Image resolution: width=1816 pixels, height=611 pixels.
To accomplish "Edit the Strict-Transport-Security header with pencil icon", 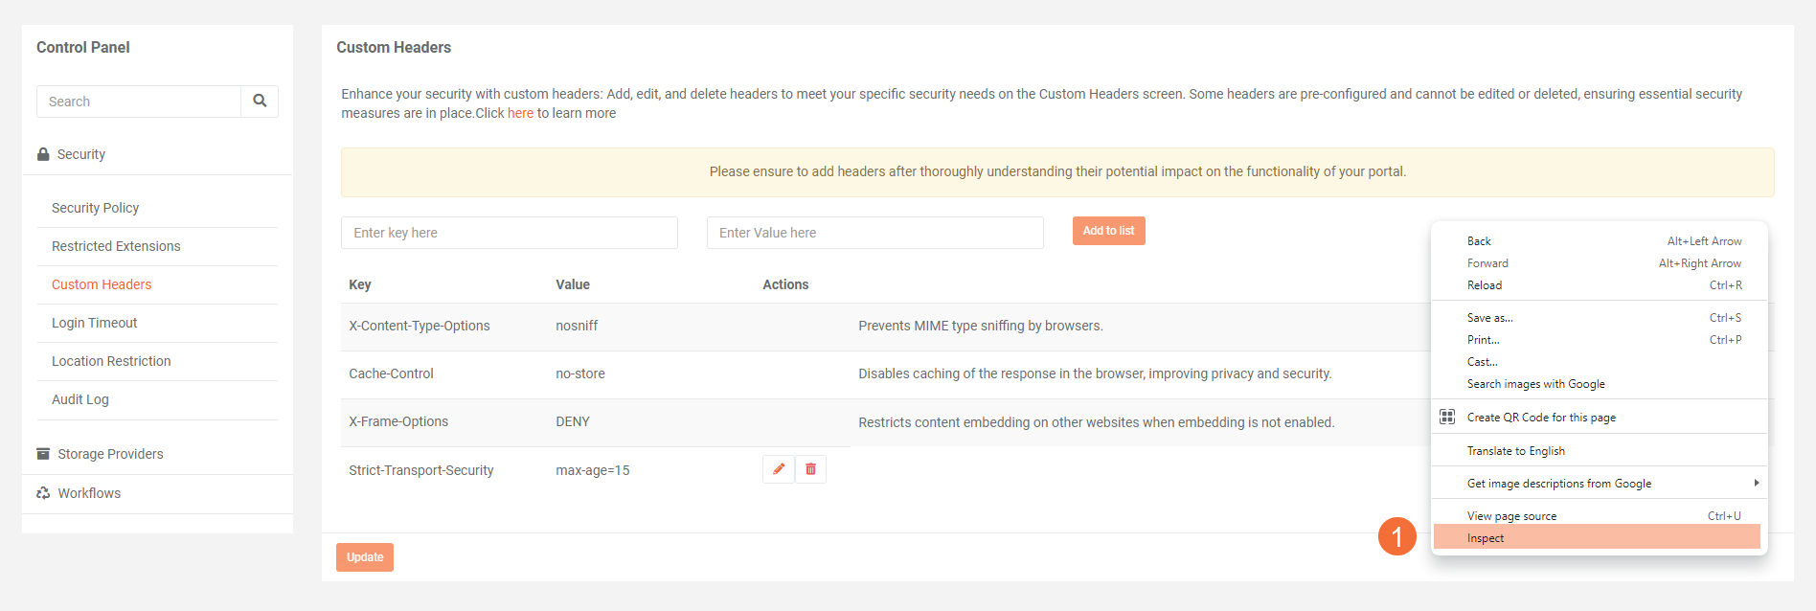I will 779,469.
